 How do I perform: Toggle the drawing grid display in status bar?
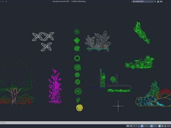[x=131, y=126]
